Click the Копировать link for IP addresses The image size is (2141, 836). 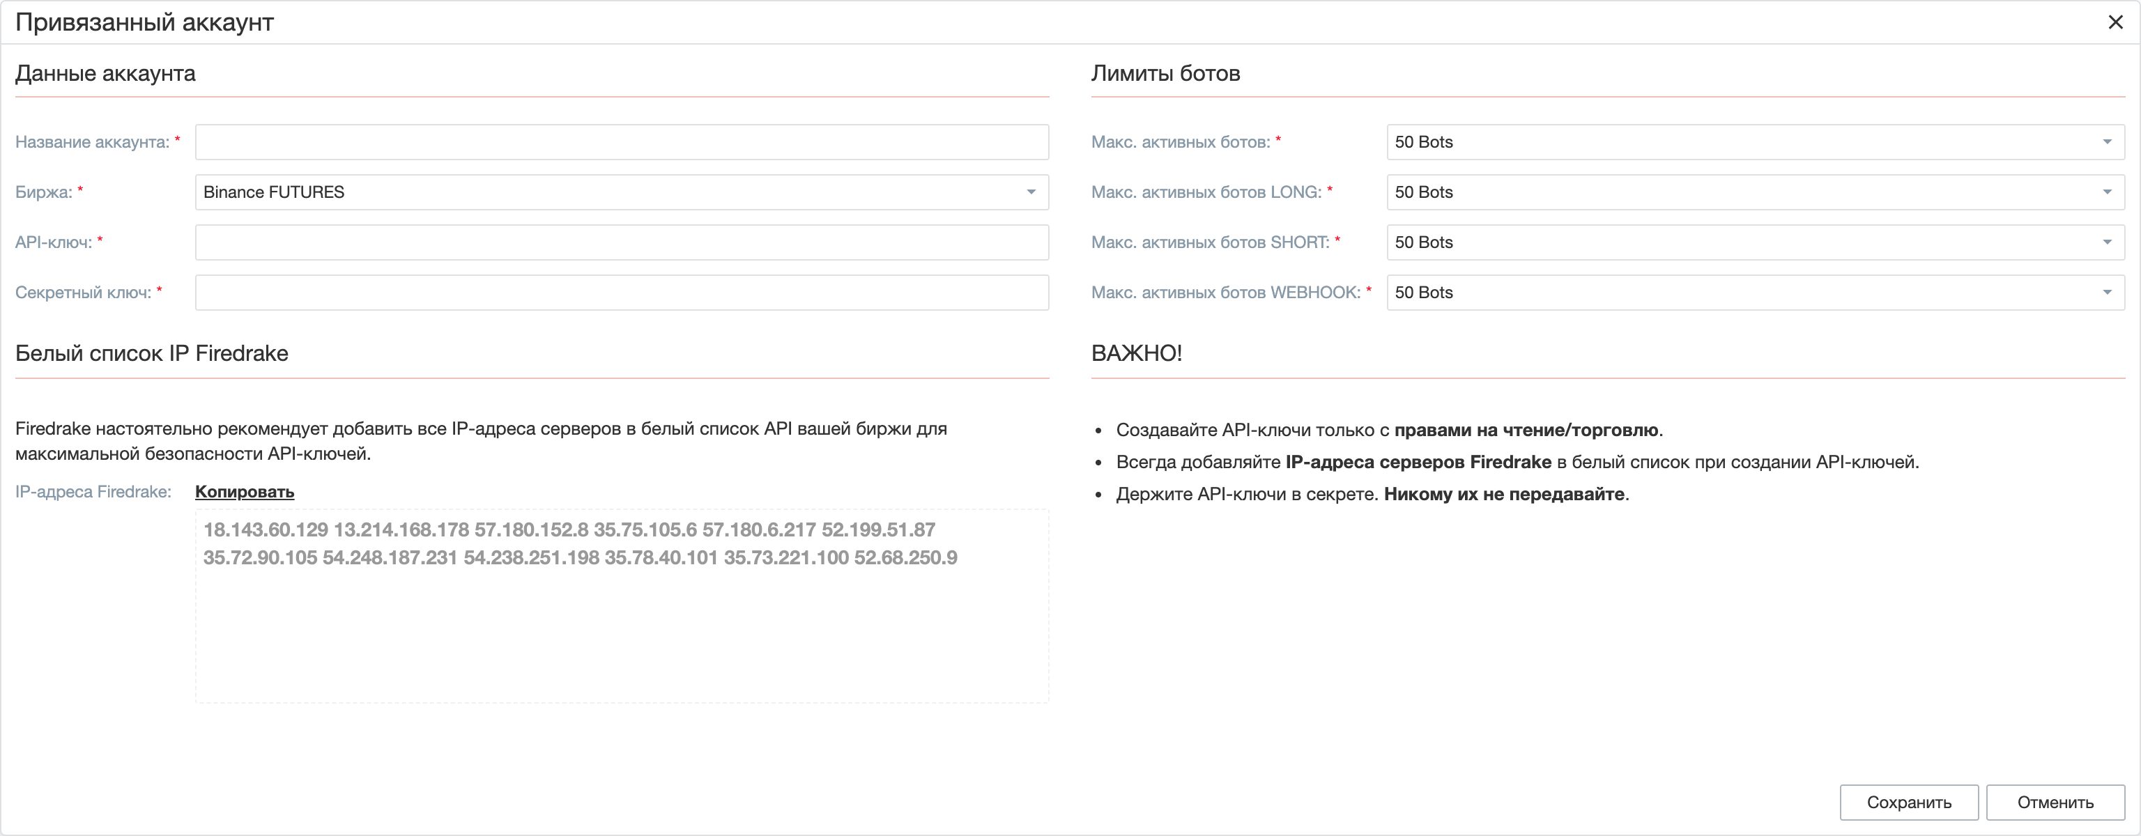coord(245,491)
